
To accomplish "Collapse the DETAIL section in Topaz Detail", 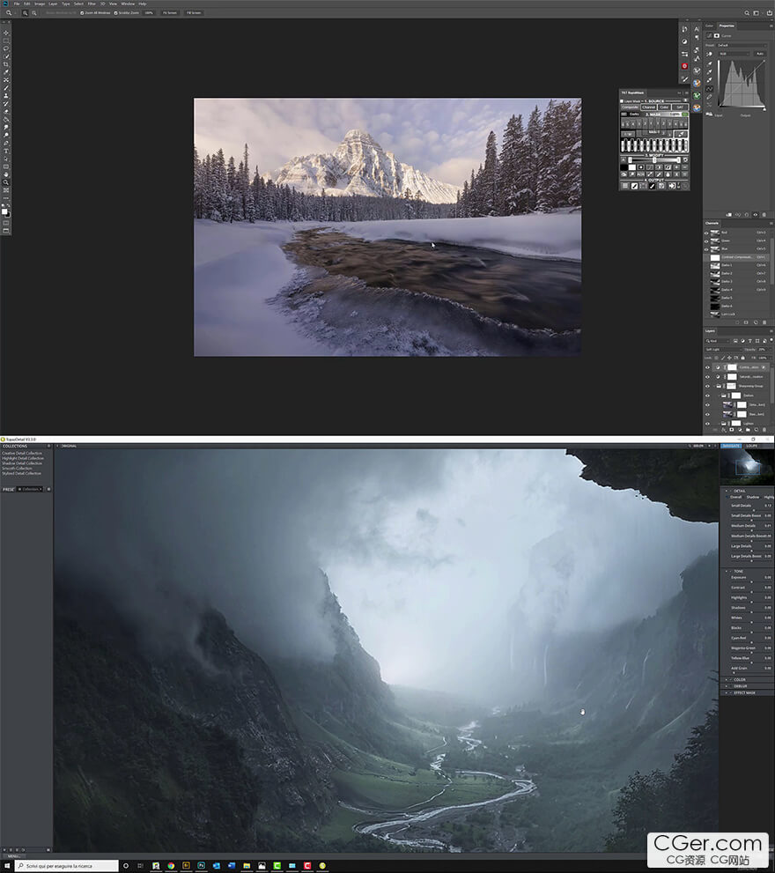I will (x=727, y=491).
